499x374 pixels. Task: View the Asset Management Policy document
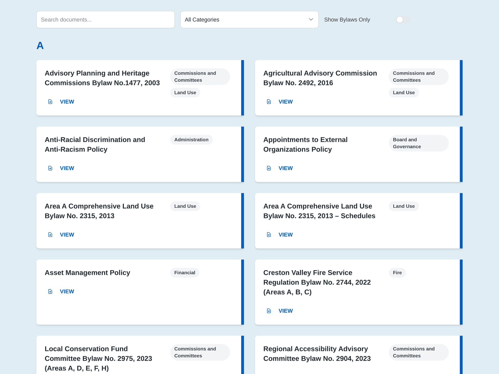67,291
